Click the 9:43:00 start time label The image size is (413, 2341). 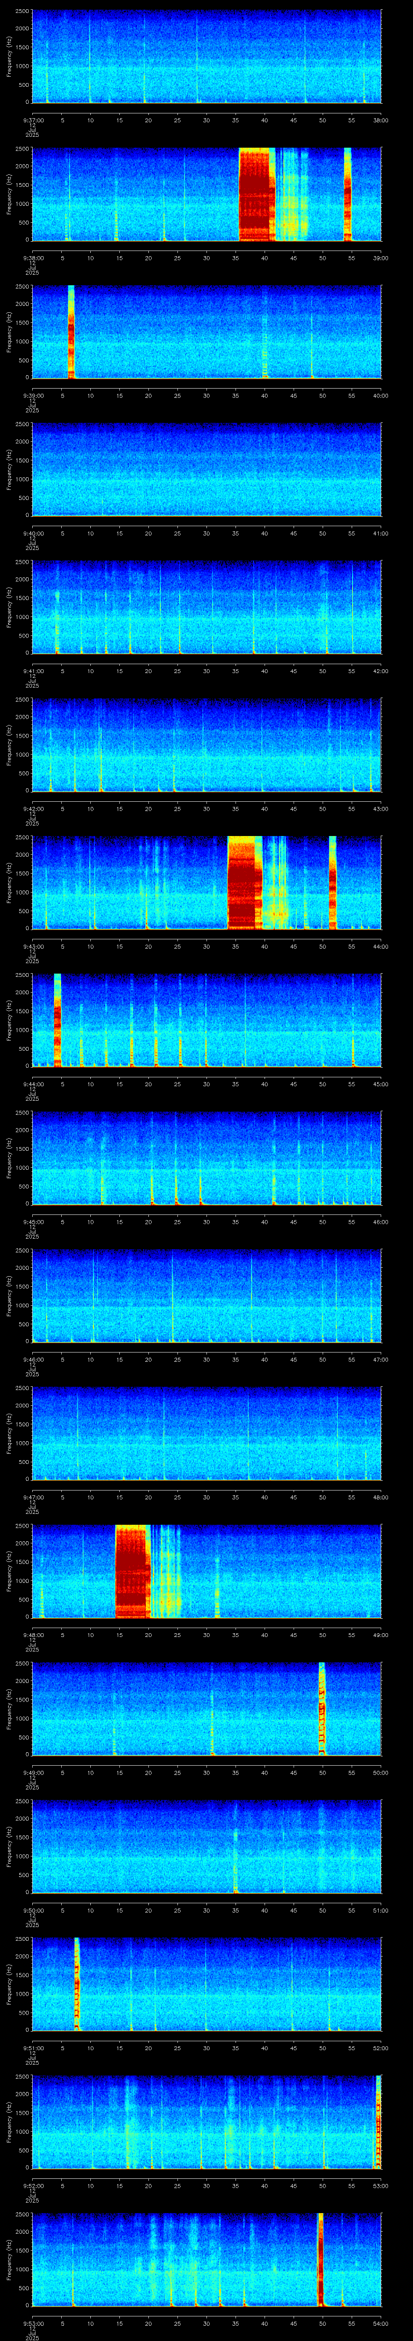(33, 946)
